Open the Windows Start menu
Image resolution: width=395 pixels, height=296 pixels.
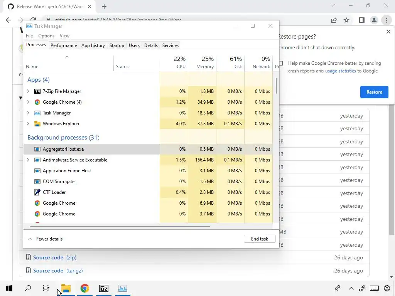[9, 288]
